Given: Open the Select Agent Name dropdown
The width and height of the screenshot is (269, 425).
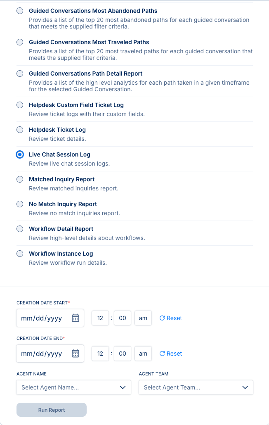Looking at the screenshot, I should [x=73, y=387].
